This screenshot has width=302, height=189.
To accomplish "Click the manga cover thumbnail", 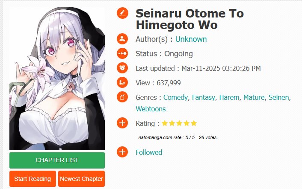I will (57, 79).
